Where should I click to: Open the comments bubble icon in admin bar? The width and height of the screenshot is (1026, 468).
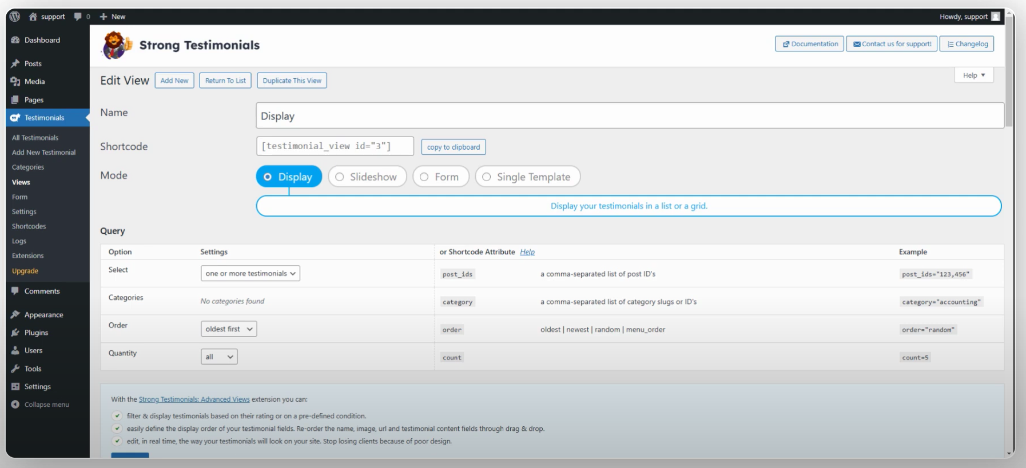click(78, 17)
